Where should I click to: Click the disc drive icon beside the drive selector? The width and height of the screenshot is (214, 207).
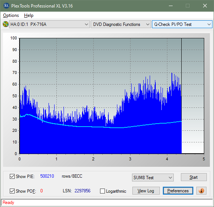(6, 24)
